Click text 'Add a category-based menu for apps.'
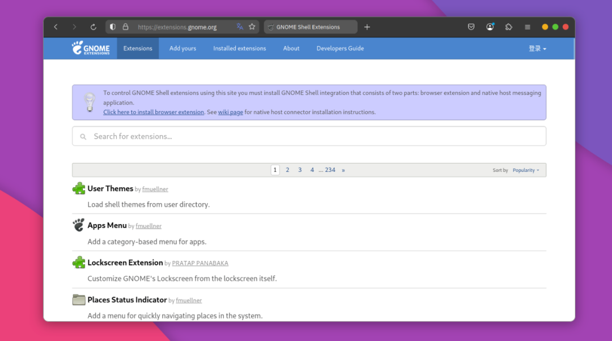Viewport: 612px width, 341px height. pos(147,241)
